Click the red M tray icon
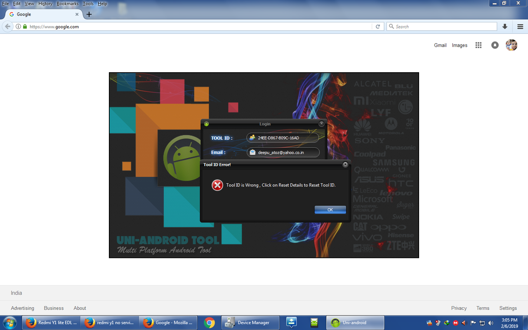The height and width of the screenshot is (330, 528). [455, 323]
